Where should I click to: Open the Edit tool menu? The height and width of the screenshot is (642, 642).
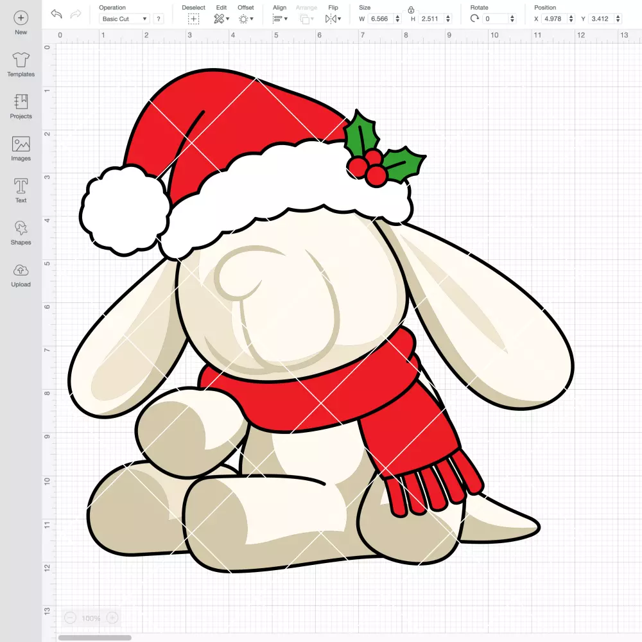(221, 19)
